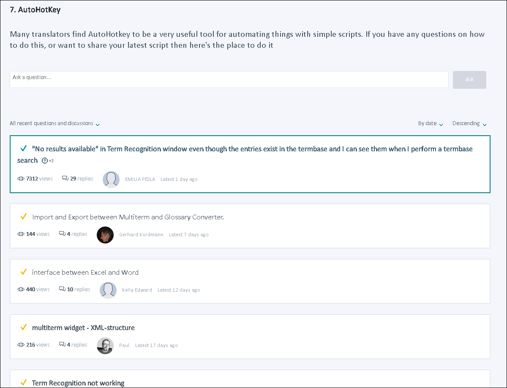Screen dimensions: 507x388
Task: Click Paul's avatar thumbnail
Action: pyautogui.click(x=105, y=346)
